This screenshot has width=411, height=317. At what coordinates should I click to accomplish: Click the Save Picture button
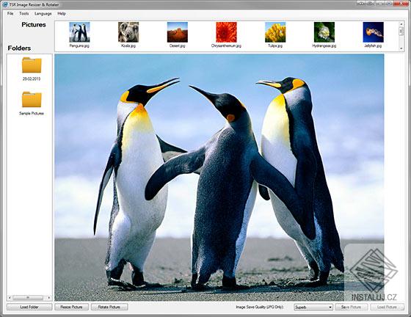[x=352, y=307]
